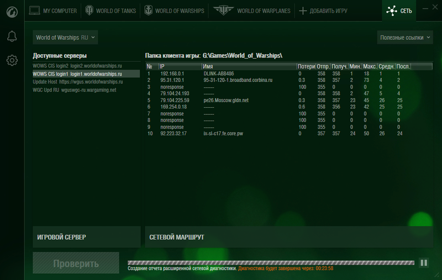Screen dimensions: 442x280
Task: Select noresponse entry in row 8
Action: 172,120
